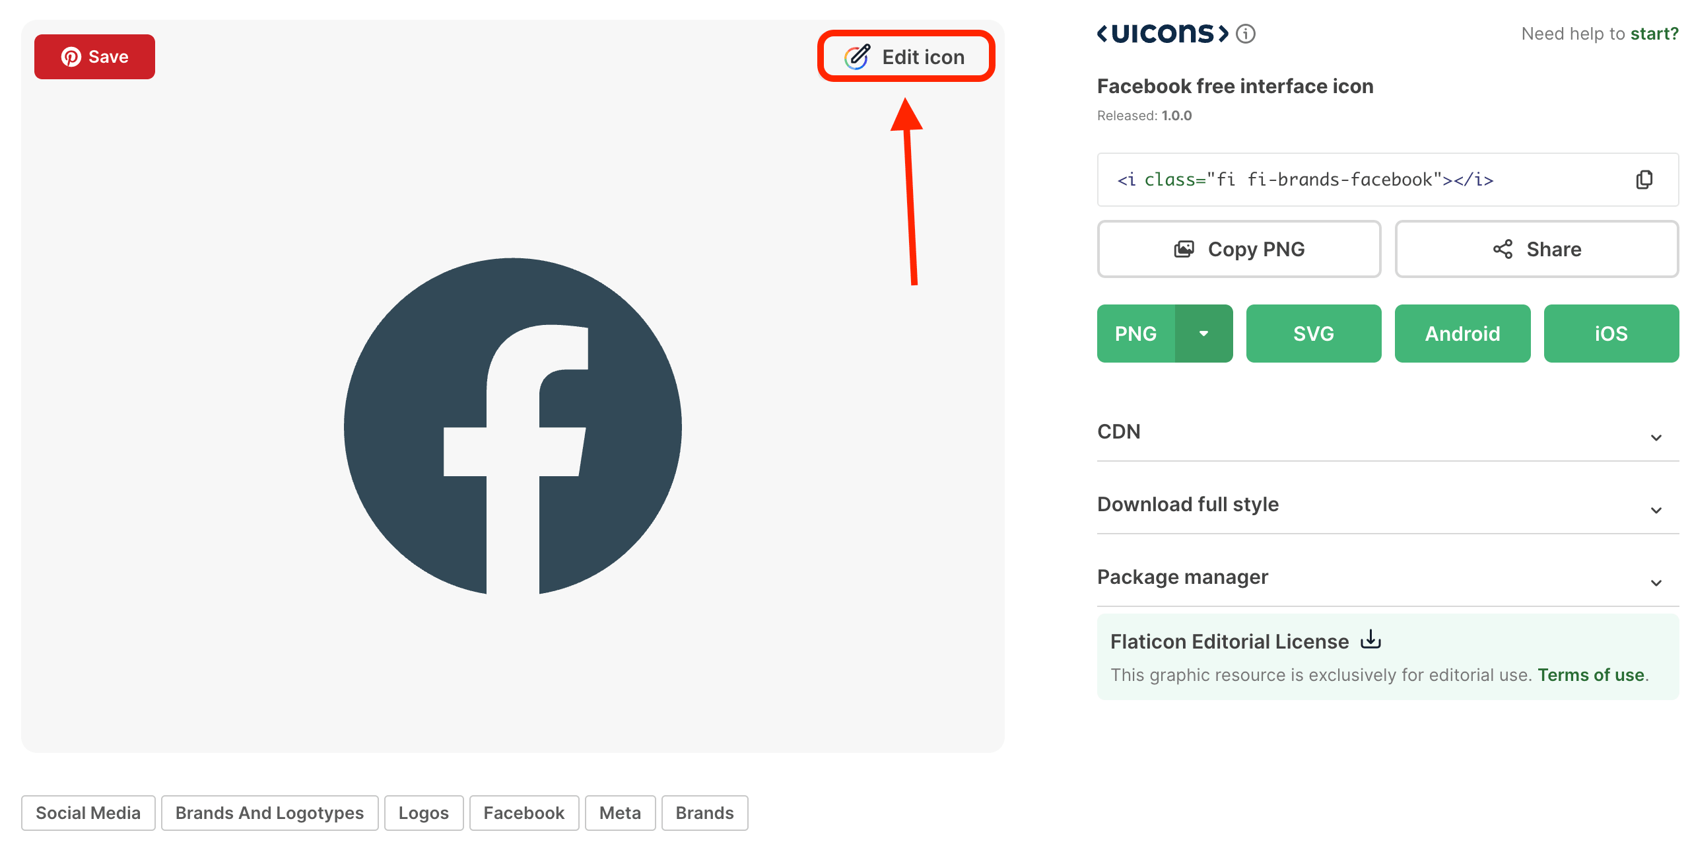Download the icon as SVG
Screen dimensions: 1690x852
click(1314, 334)
